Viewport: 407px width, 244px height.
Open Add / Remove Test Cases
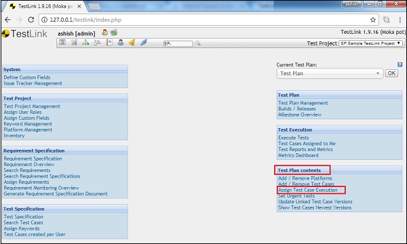307,184
